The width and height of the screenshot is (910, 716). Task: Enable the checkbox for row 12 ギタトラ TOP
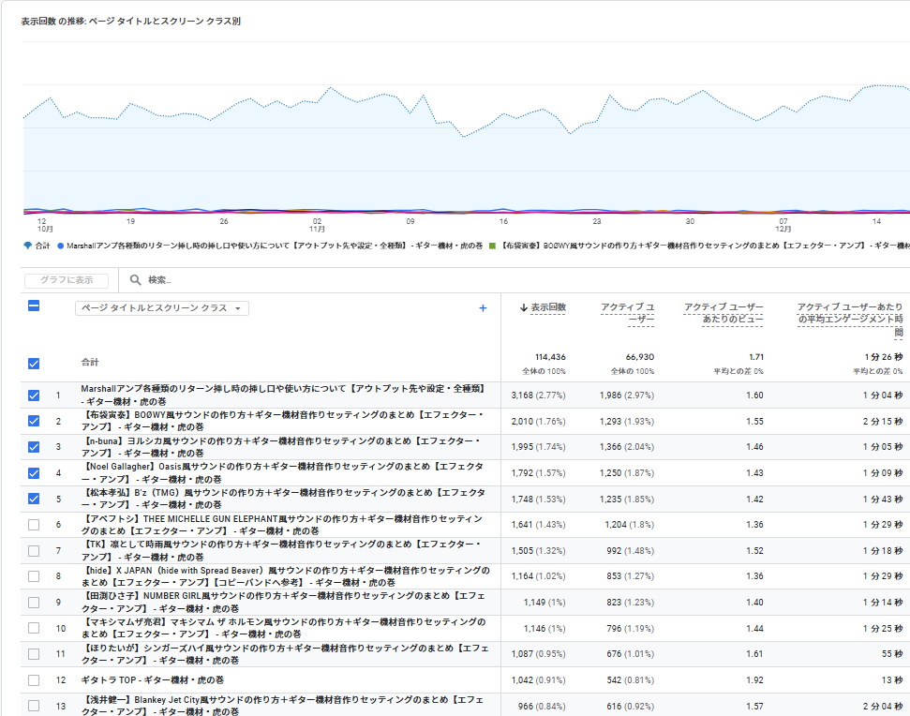[34, 680]
